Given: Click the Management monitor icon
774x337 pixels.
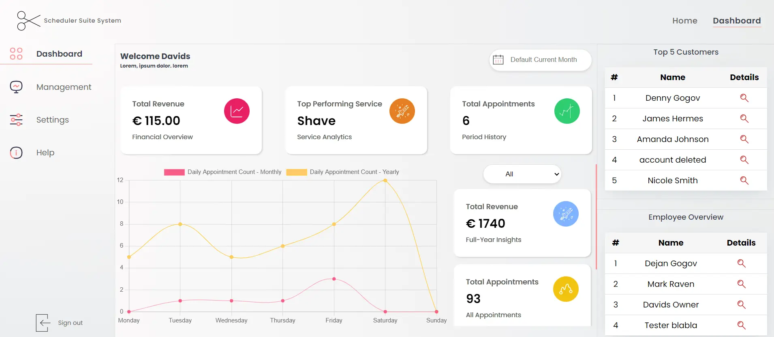Looking at the screenshot, I should coord(16,87).
